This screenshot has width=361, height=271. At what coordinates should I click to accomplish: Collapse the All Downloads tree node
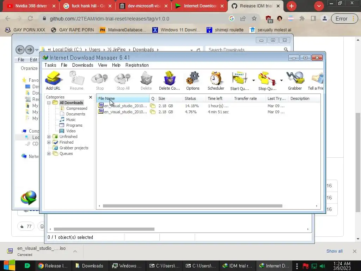click(x=49, y=103)
